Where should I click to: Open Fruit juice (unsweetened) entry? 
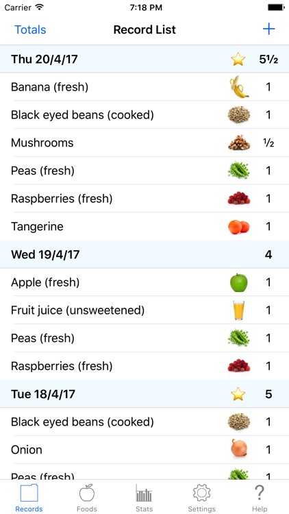(144, 310)
